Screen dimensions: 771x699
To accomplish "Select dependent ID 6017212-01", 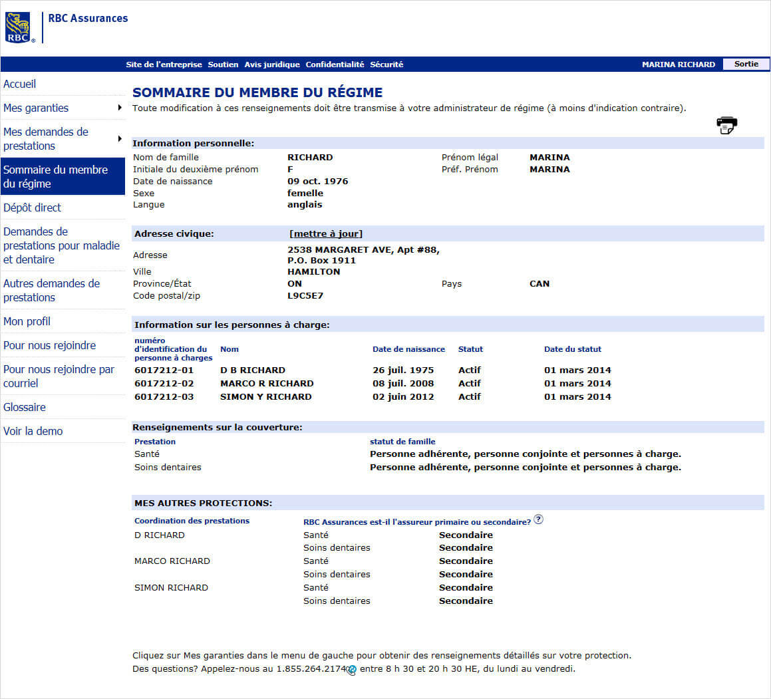I will (164, 370).
